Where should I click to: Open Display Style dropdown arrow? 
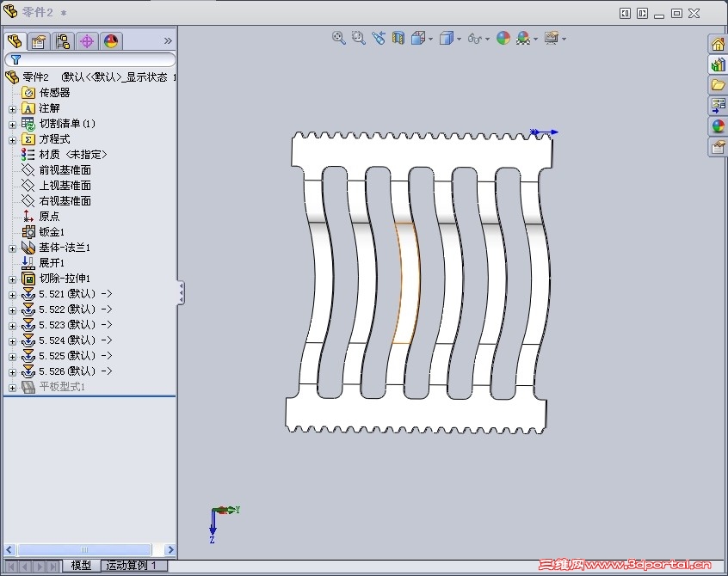pyautogui.click(x=460, y=39)
